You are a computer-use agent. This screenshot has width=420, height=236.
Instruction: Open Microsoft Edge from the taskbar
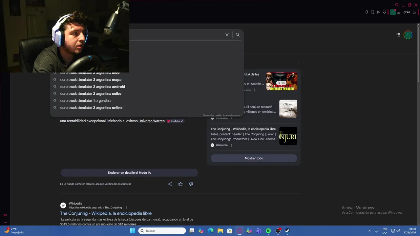(x=211, y=231)
